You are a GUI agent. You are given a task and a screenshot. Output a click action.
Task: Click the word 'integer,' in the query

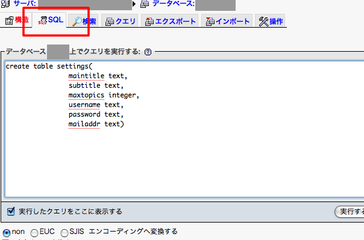coord(124,95)
